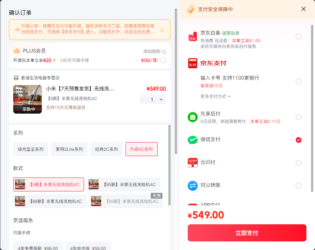Click 立即支付 pay now button

[x=247, y=233]
